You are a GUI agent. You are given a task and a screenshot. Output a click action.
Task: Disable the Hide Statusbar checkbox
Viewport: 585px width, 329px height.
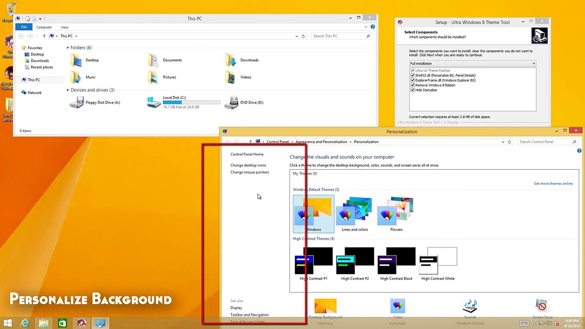[413, 90]
